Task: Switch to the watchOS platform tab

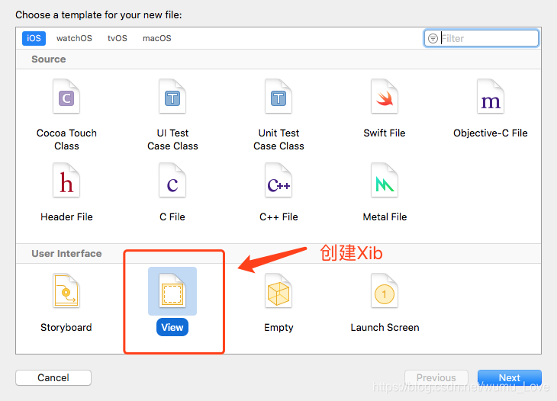Action: pos(74,38)
